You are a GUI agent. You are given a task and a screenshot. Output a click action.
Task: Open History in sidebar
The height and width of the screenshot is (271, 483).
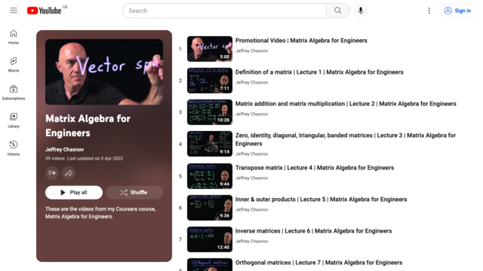coord(14,148)
